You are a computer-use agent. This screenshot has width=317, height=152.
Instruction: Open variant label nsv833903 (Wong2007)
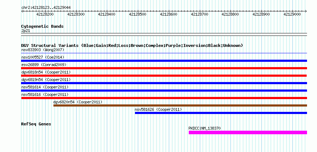(43, 50)
